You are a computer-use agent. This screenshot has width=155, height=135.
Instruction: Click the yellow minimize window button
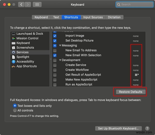9,4
